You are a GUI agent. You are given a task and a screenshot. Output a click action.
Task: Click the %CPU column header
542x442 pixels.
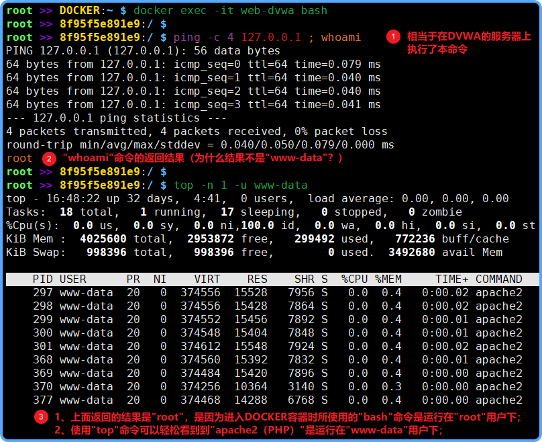354,279
